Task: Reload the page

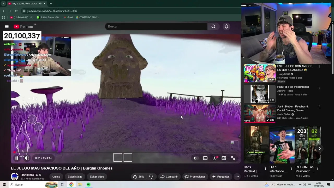Action: [x=16, y=11]
